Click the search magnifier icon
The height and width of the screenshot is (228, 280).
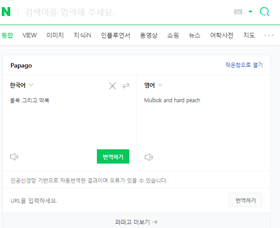point(264,12)
